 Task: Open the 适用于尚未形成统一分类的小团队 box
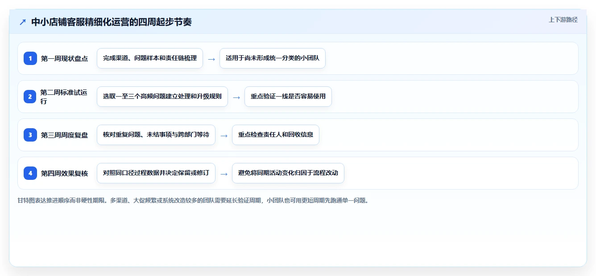pos(273,58)
